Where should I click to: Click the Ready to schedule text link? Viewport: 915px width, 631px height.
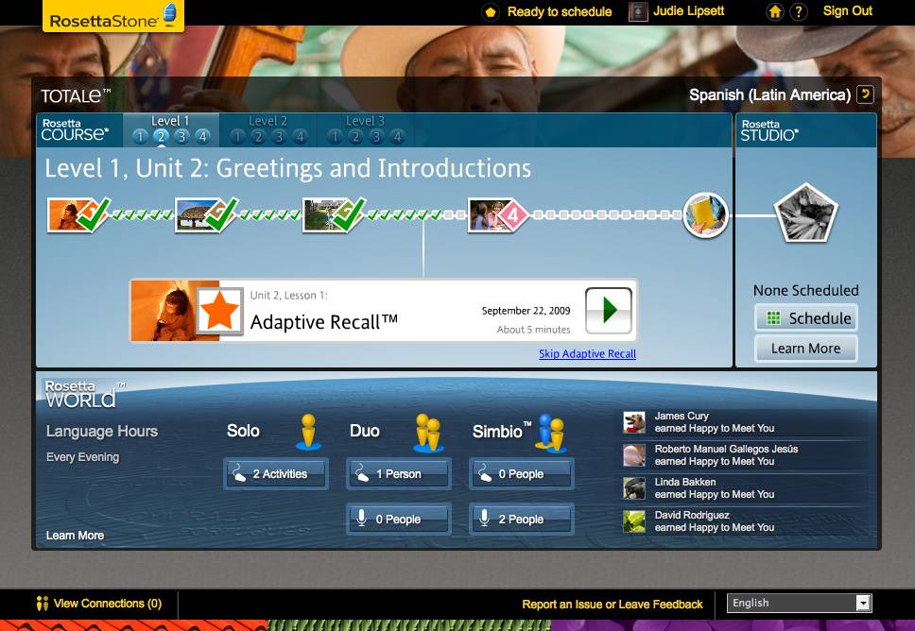(x=560, y=11)
